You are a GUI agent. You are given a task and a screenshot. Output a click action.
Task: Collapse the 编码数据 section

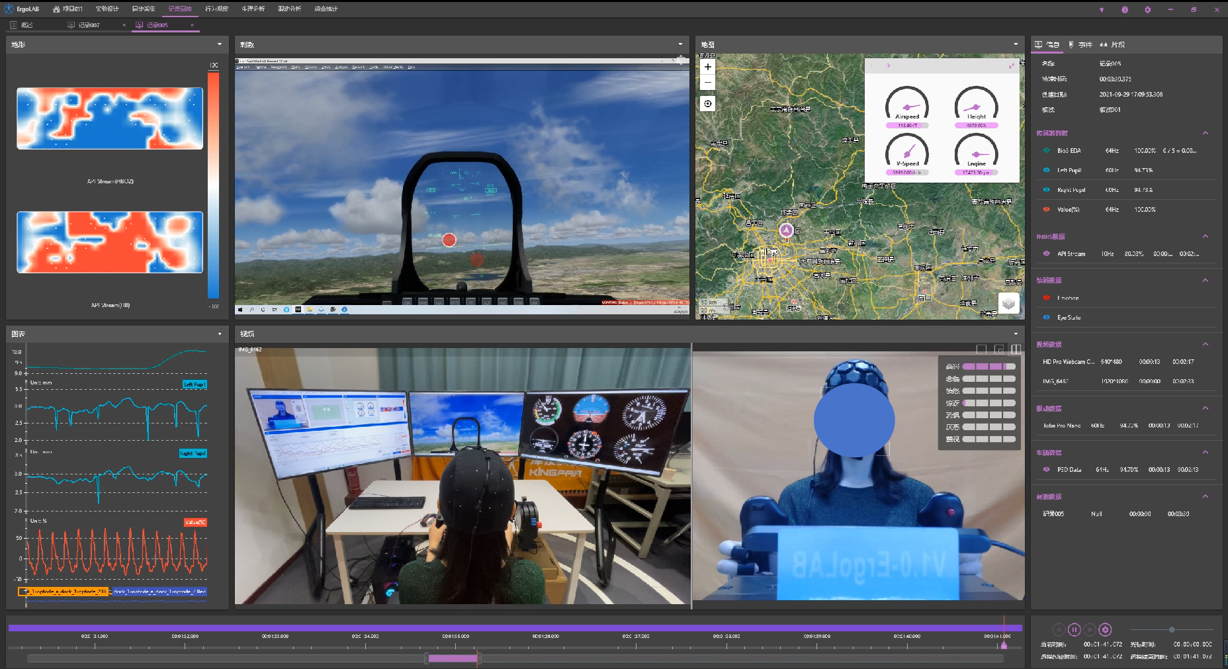pos(1206,280)
